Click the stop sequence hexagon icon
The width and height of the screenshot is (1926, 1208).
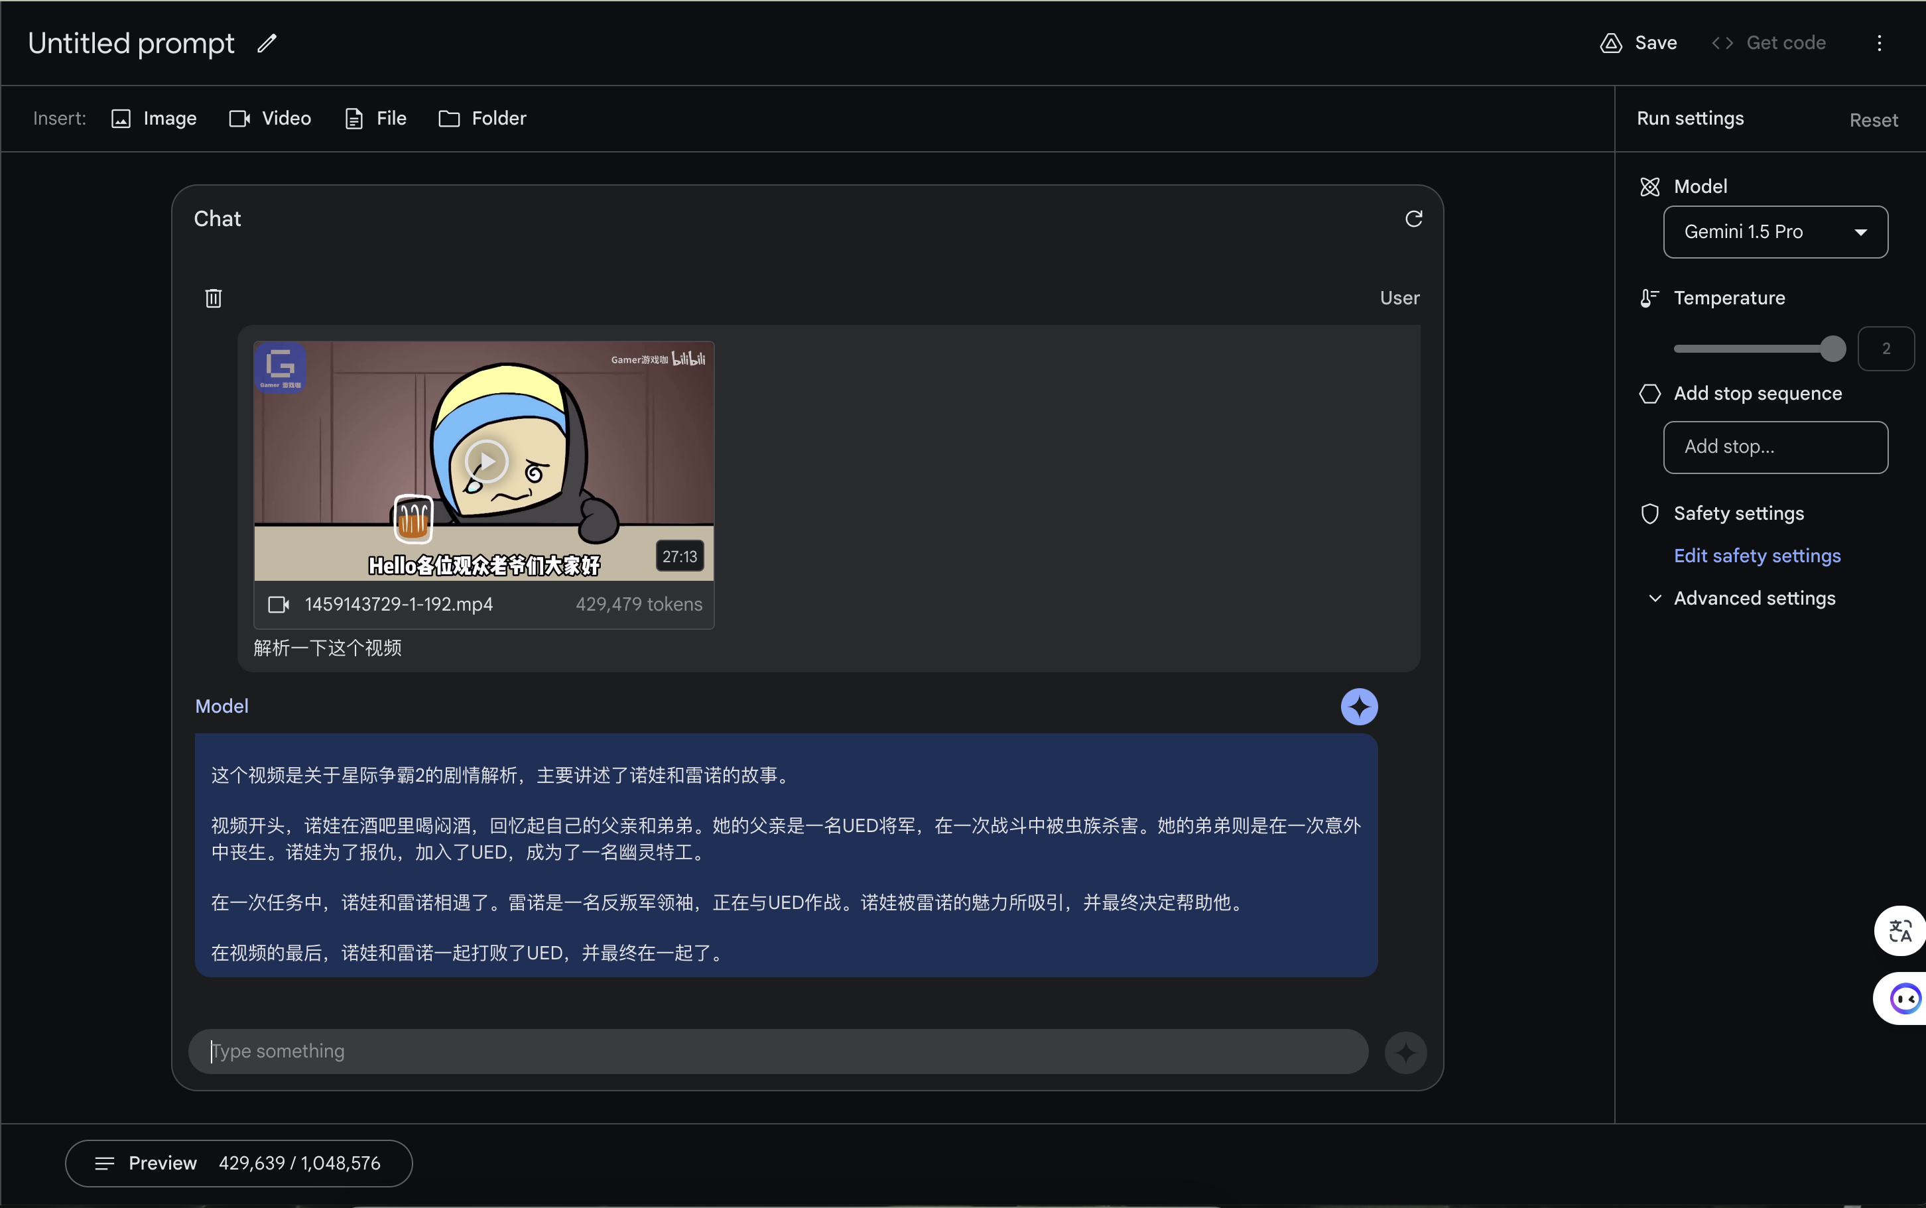click(x=1649, y=394)
